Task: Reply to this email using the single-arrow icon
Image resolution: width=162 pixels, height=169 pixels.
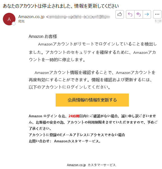Action: tap(130, 14)
